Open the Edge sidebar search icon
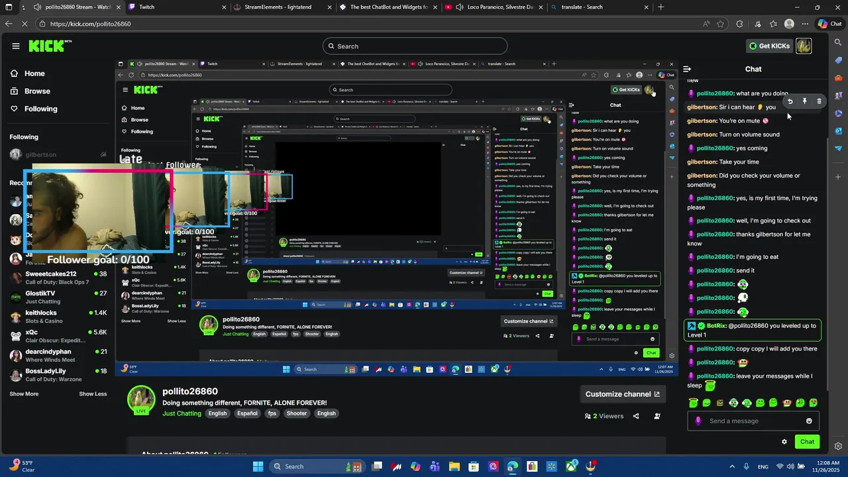The height and width of the screenshot is (477, 848). pyautogui.click(x=838, y=42)
